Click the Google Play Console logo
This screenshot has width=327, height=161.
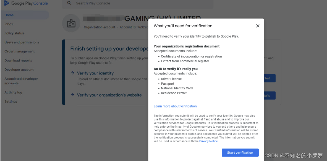click(x=26, y=3)
